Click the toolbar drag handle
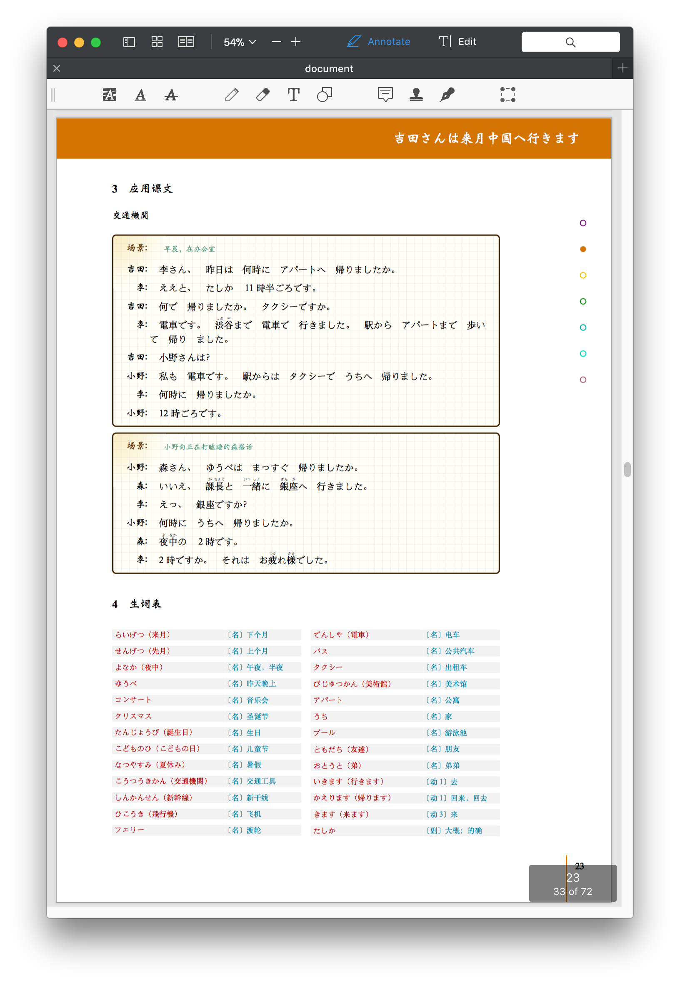 53,95
